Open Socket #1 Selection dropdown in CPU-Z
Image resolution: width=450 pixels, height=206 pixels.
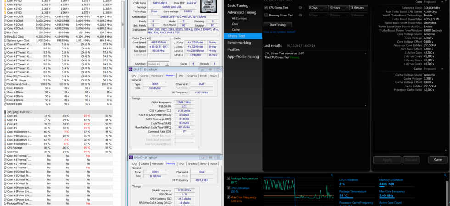tap(158, 64)
